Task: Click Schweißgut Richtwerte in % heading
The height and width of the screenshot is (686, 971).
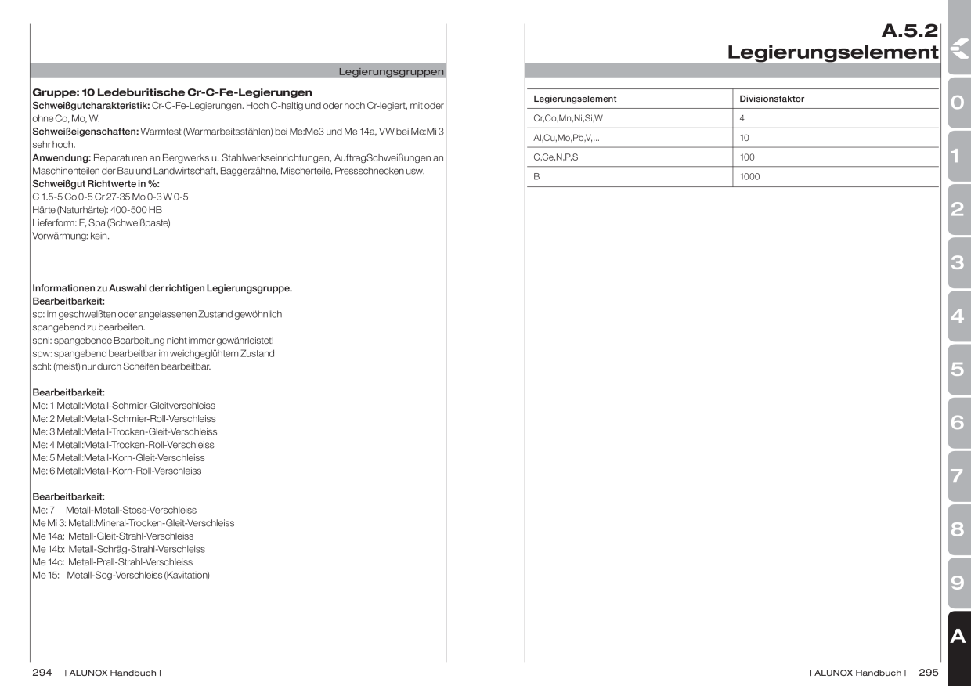Action: click(x=96, y=183)
